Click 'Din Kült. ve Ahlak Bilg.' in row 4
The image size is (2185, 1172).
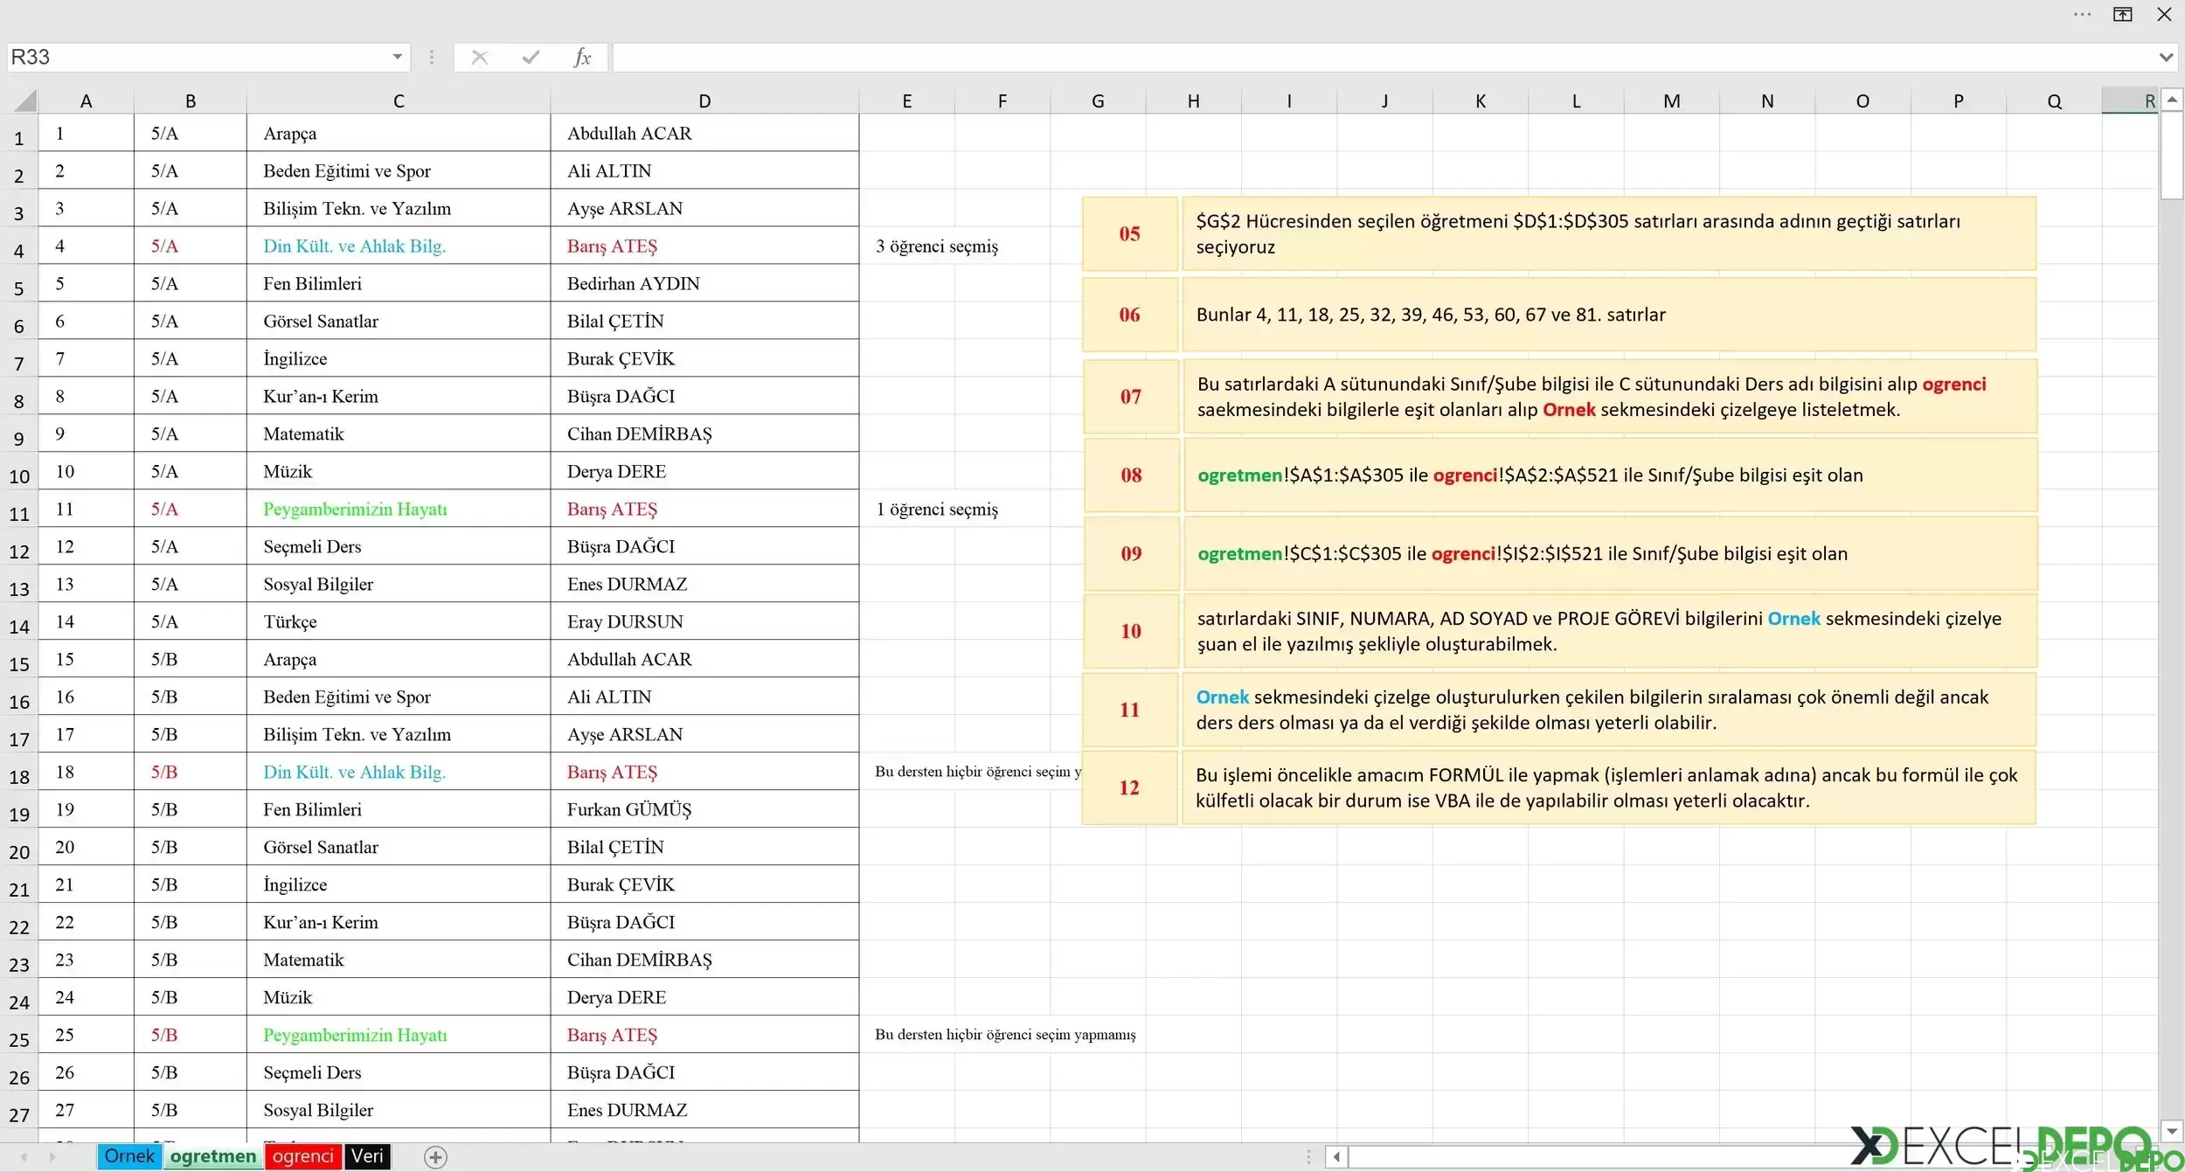[x=399, y=246]
